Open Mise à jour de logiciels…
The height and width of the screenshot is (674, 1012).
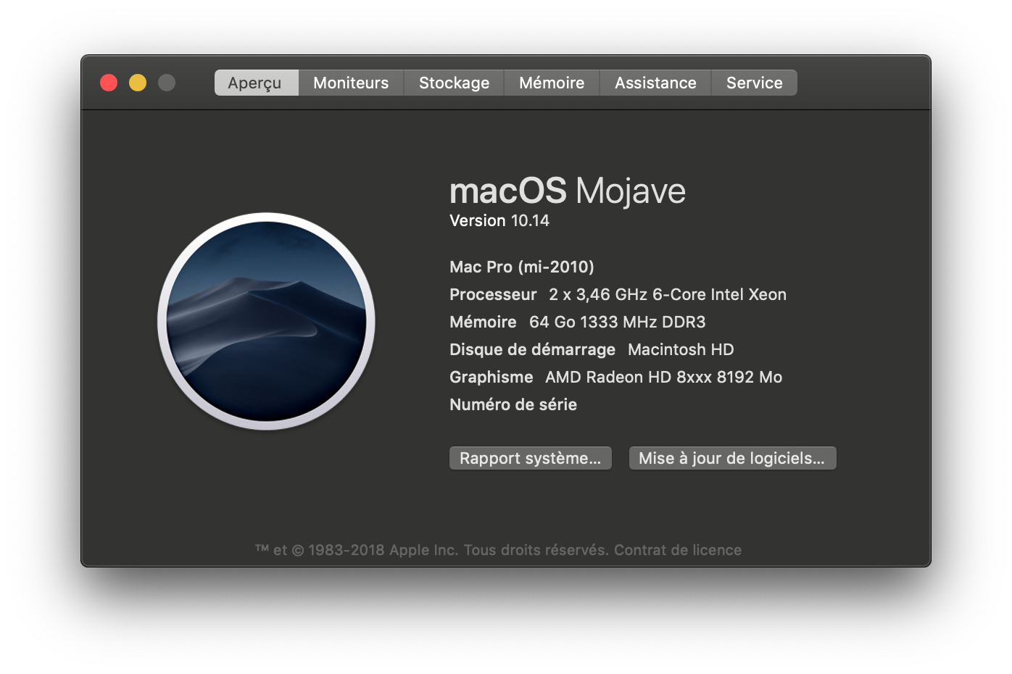pos(732,458)
